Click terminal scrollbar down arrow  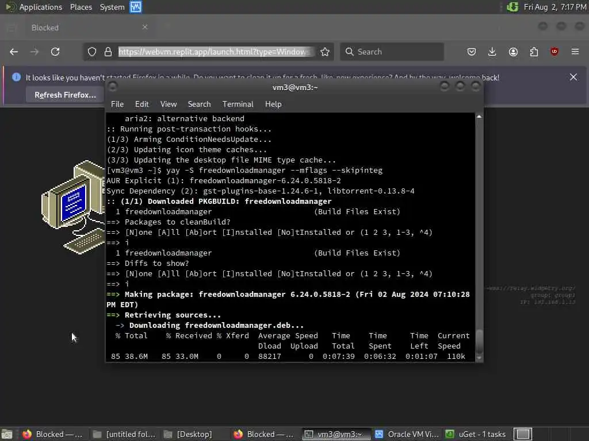tap(479, 358)
